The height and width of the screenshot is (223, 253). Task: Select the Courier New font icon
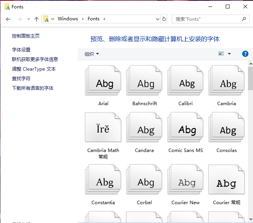(x=185, y=179)
